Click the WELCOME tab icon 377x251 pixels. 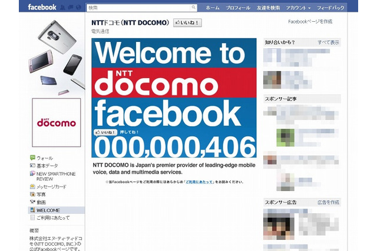[32, 210]
